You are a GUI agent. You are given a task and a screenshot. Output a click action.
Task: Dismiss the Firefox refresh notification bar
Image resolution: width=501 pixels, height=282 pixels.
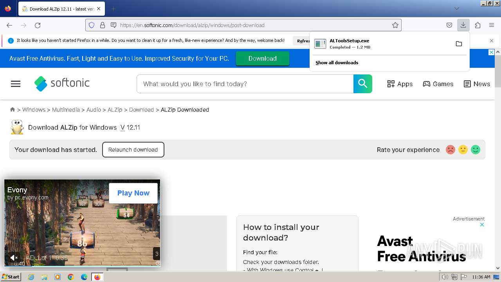(492, 41)
